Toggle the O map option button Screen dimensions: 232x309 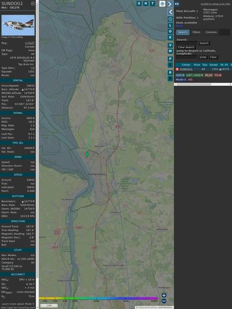point(170,31)
